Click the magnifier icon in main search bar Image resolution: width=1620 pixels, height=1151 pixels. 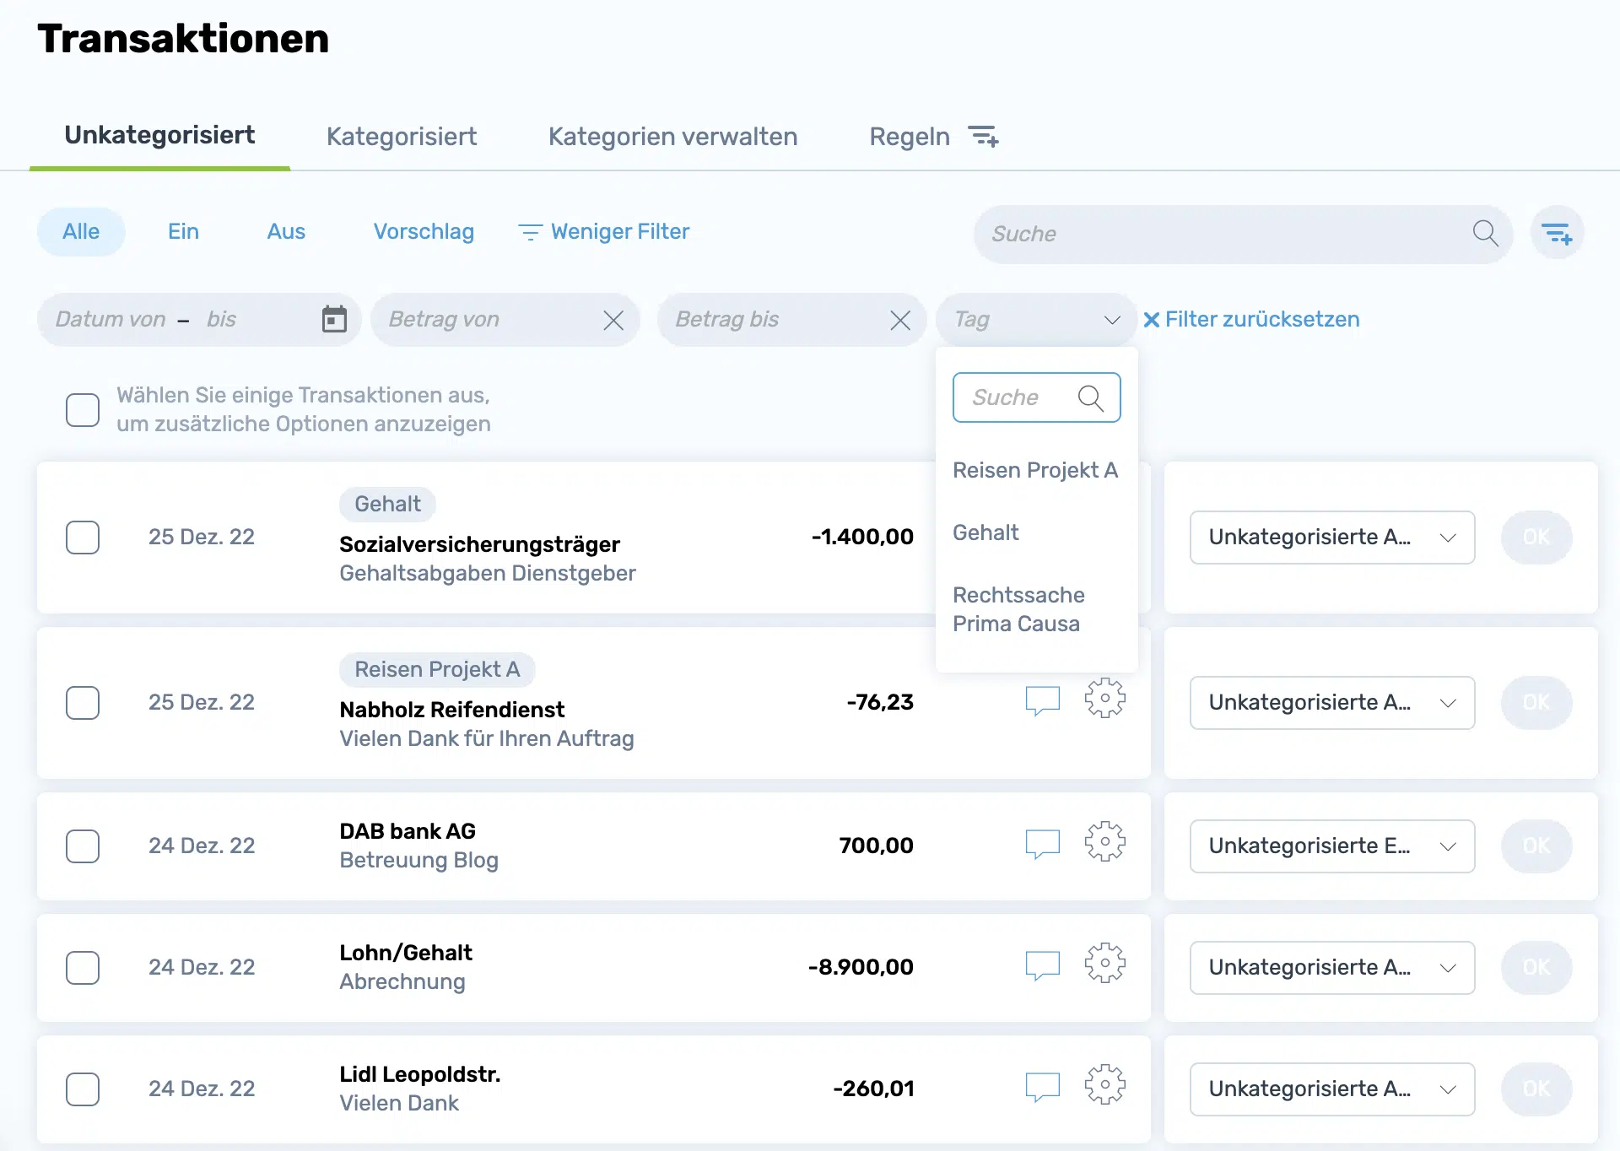[x=1485, y=234]
